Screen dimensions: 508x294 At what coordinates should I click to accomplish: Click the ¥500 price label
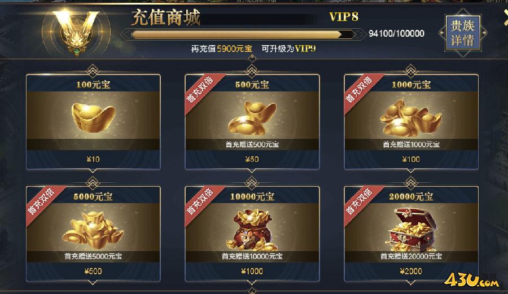(93, 271)
